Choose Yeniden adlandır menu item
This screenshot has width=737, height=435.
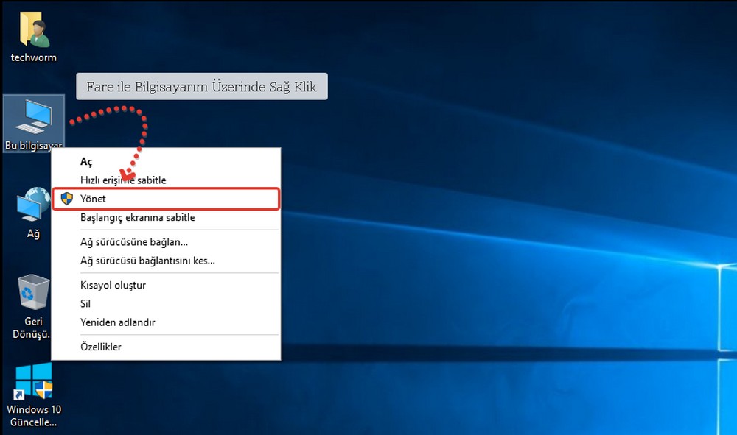117,322
